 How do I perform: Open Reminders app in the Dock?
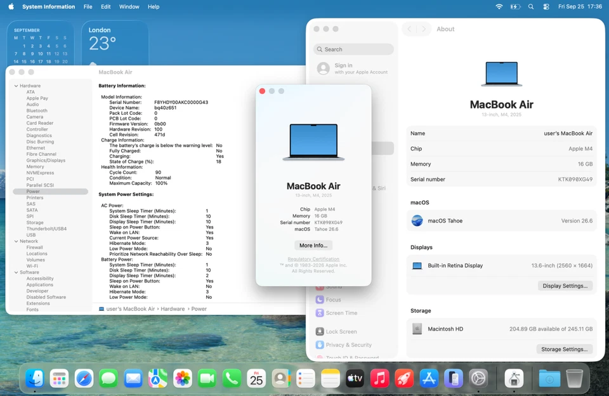click(306, 378)
